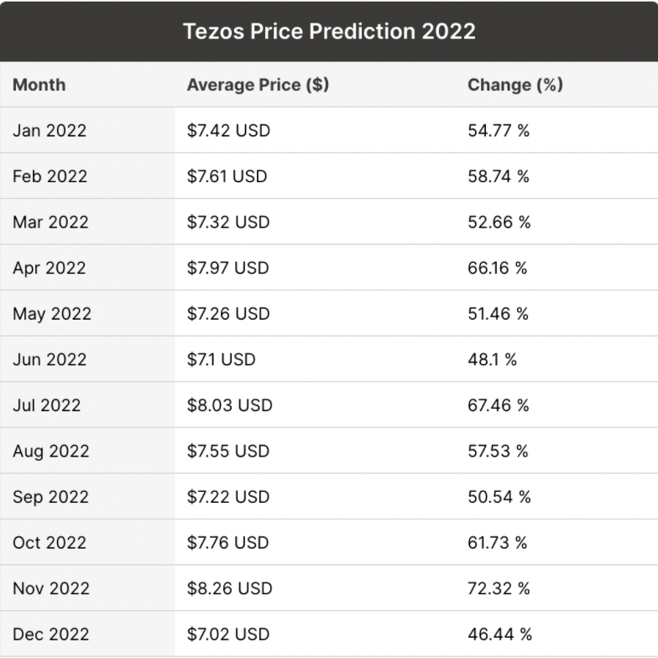The height and width of the screenshot is (658, 658).
Task: Select the Jan 2022 row label
Action: (x=50, y=131)
